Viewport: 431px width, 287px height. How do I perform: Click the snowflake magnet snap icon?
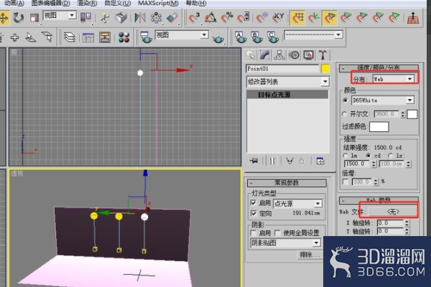point(261,18)
